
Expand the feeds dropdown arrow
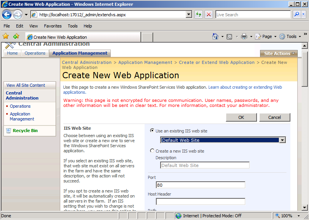click(x=237, y=36)
